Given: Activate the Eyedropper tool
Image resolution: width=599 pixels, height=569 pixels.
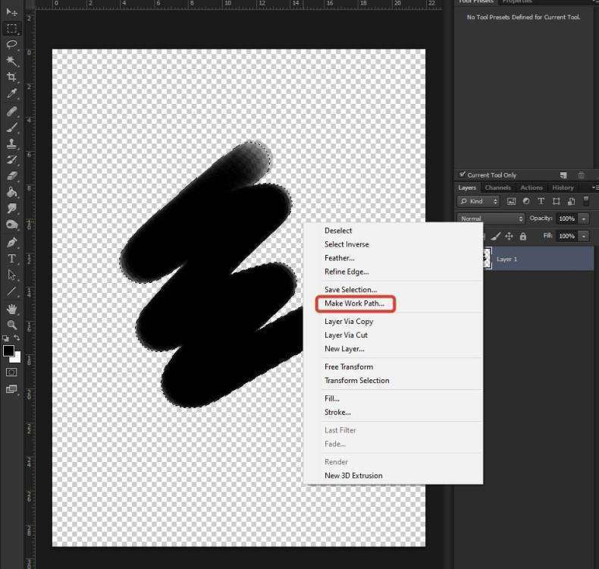Looking at the screenshot, I should coord(11,94).
